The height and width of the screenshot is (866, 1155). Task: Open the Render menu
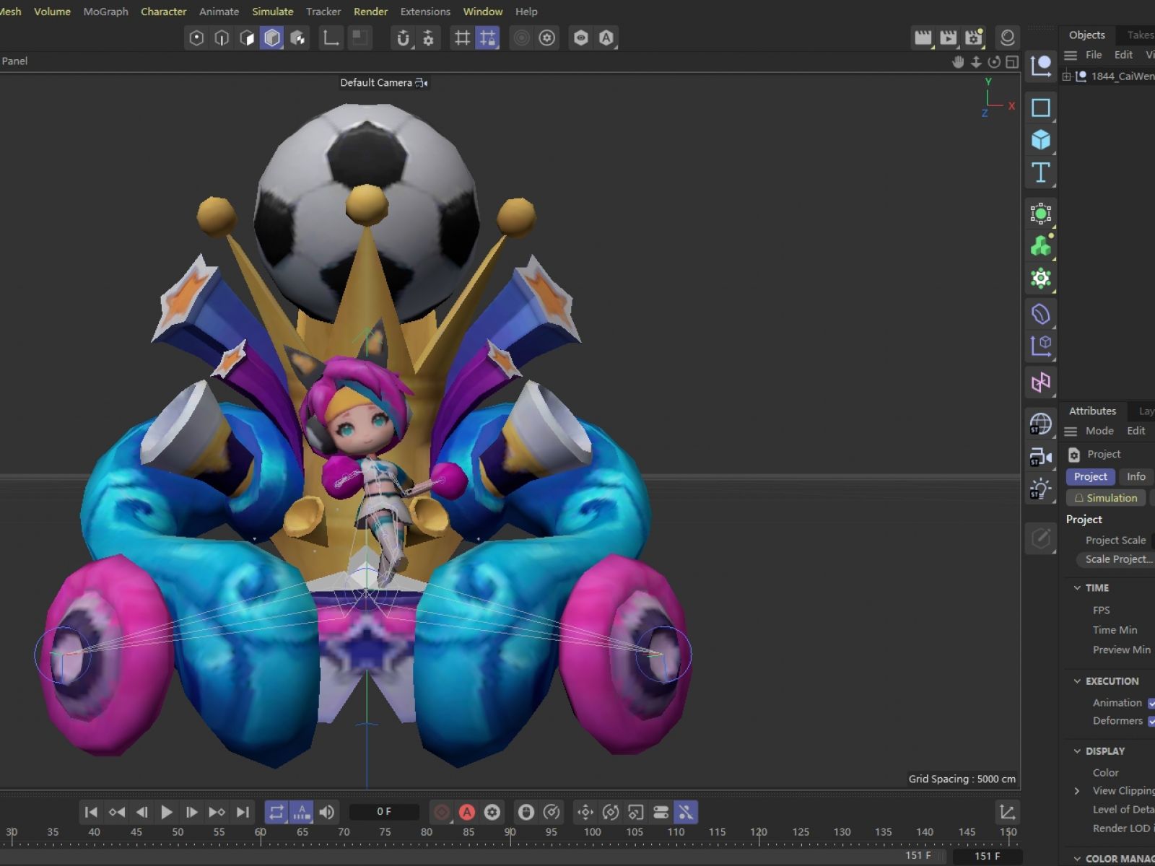(x=370, y=12)
